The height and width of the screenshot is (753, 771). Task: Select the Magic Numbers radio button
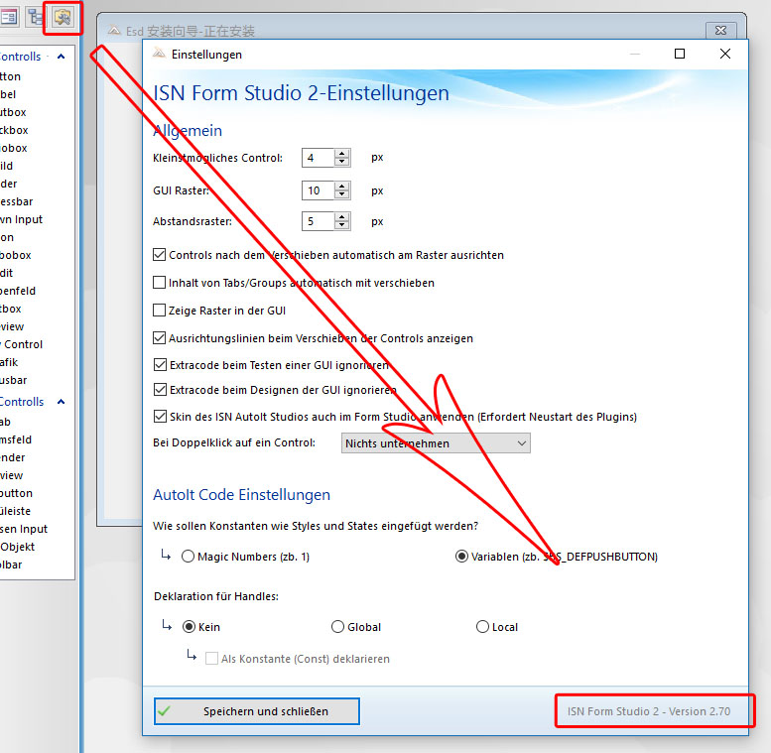(x=188, y=557)
